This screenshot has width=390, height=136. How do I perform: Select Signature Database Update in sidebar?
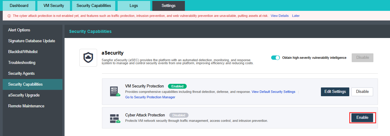pyautogui.click(x=31, y=41)
